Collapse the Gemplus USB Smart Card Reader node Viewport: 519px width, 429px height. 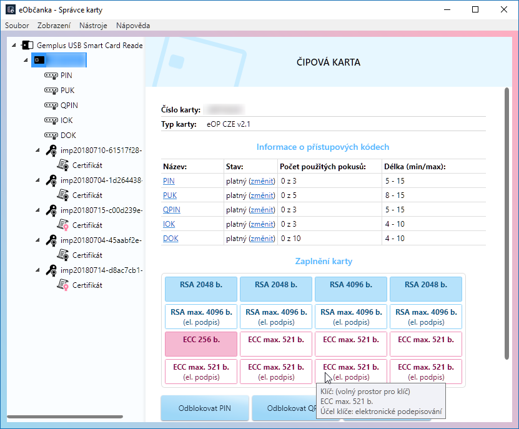(x=14, y=46)
